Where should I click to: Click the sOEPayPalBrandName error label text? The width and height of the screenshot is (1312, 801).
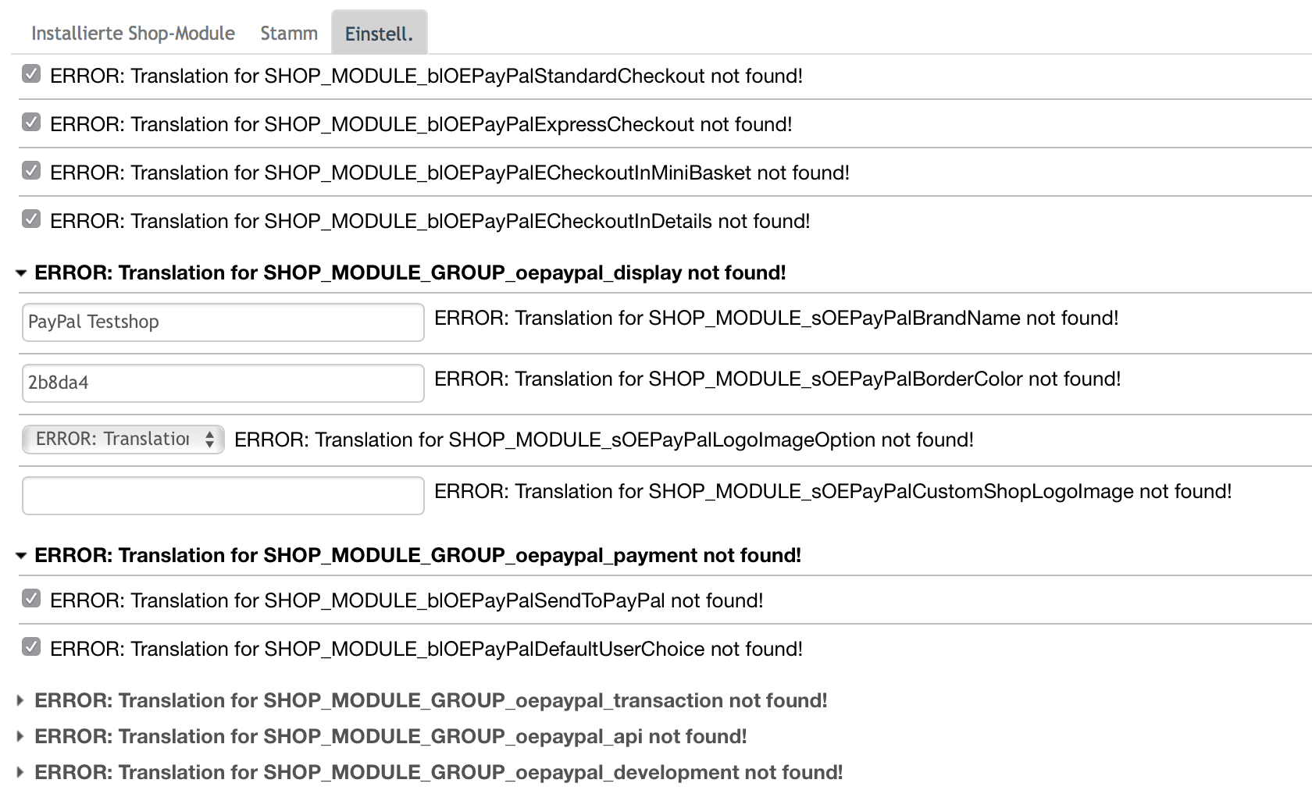(776, 319)
